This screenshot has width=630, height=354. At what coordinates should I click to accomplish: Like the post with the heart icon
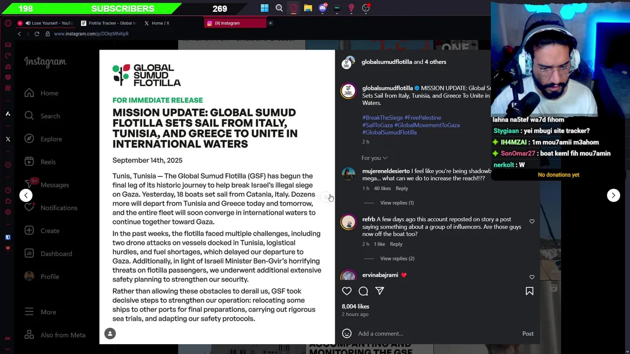(346, 291)
